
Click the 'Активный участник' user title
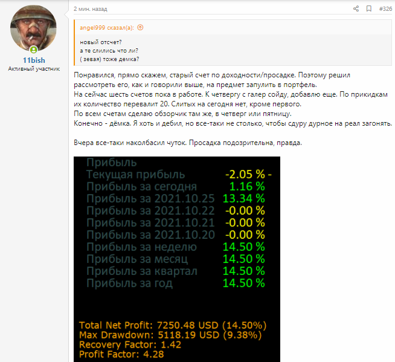34,69
